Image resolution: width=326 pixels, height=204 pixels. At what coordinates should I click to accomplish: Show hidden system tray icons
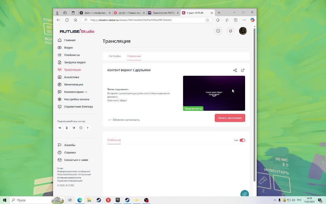(x=275, y=200)
